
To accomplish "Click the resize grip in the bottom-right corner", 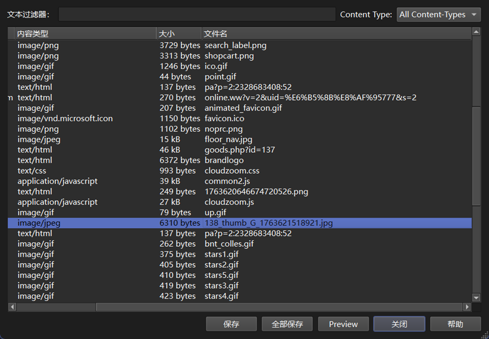I will tap(484, 334).
